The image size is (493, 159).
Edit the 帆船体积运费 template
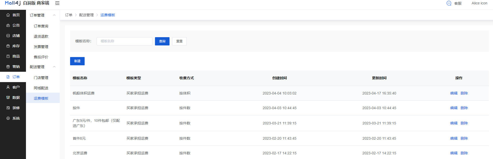(x=454, y=93)
